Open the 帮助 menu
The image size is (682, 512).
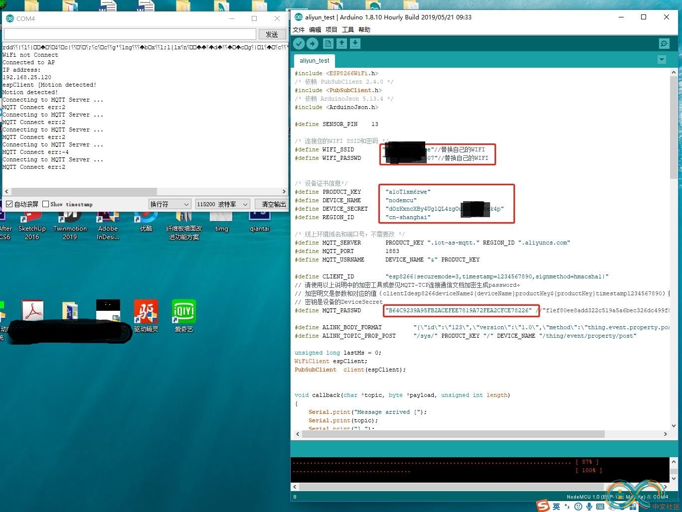[x=364, y=30]
